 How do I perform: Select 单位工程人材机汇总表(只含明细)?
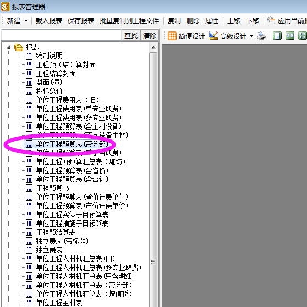(85, 276)
